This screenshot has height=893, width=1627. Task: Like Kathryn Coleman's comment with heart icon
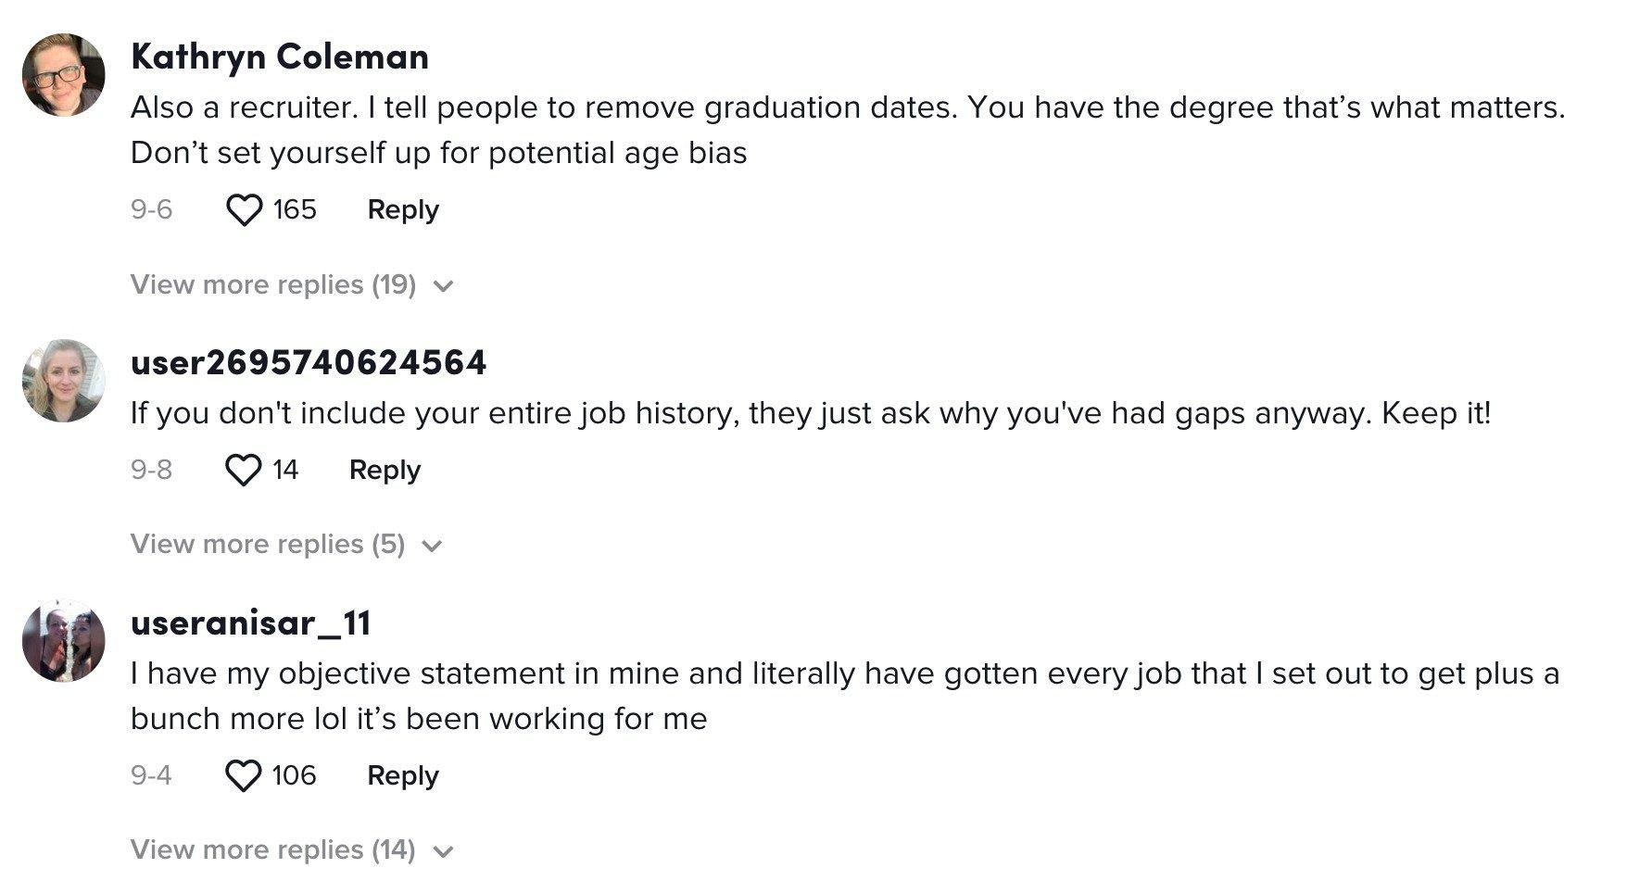tap(244, 210)
